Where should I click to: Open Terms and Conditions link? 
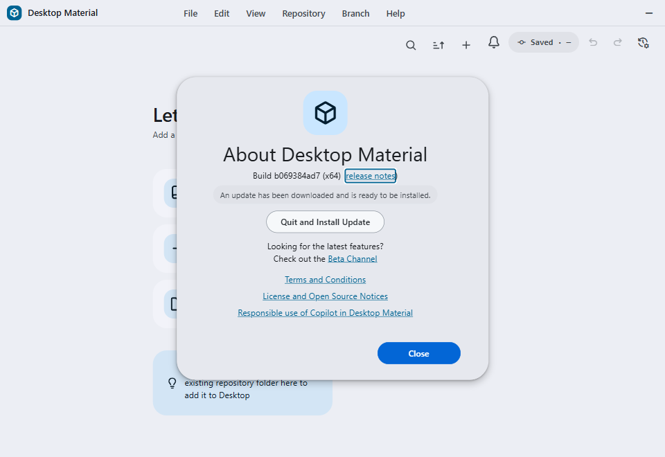click(x=326, y=280)
